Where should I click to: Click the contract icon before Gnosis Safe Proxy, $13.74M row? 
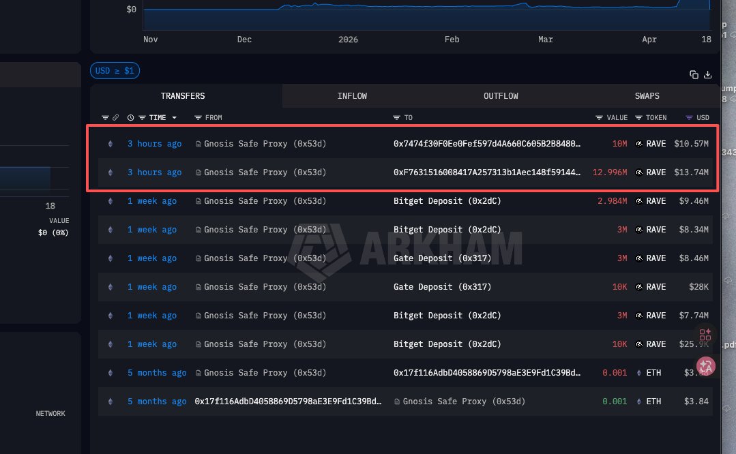(198, 172)
